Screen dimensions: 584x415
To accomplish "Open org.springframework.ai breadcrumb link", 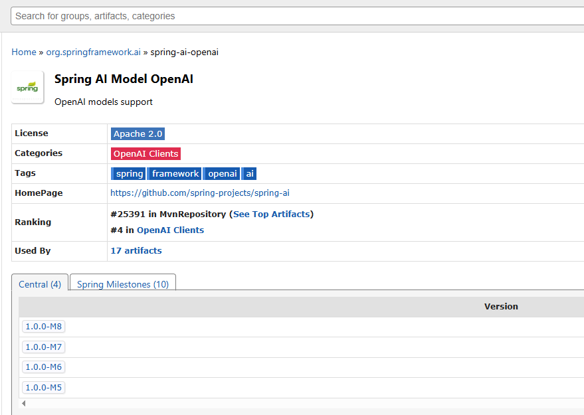I will pyautogui.click(x=94, y=52).
